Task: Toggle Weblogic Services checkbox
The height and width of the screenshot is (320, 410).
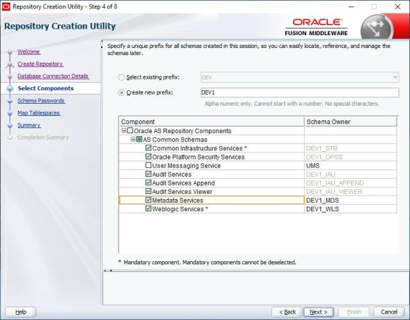Action: [148, 209]
